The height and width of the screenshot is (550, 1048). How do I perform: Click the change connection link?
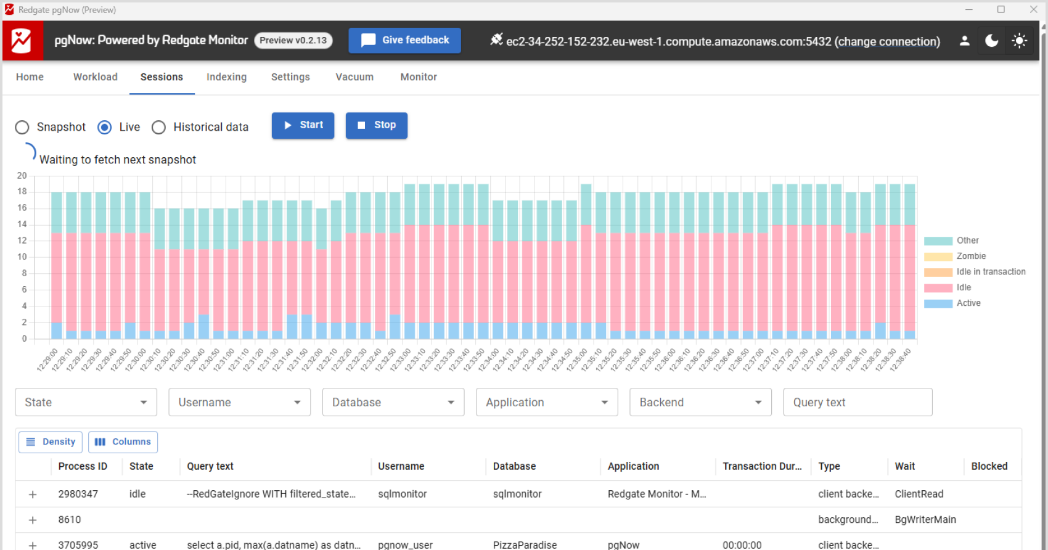coord(887,41)
